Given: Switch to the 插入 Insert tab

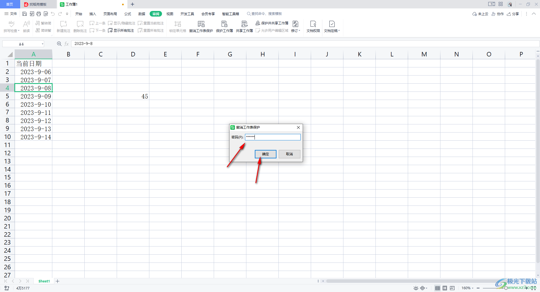Looking at the screenshot, I should 93,14.
